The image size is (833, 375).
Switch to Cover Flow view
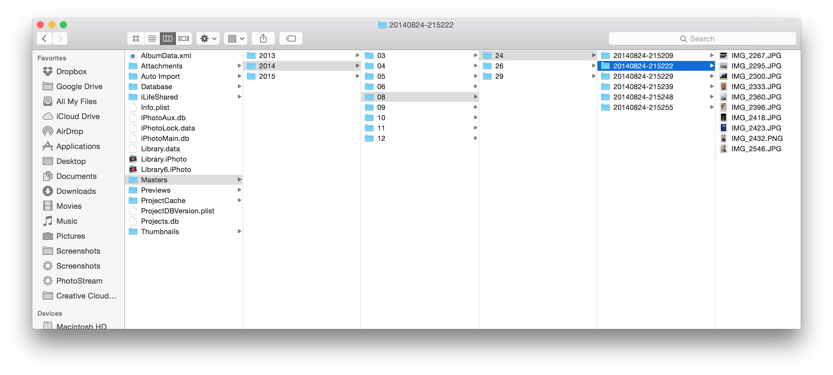184,39
